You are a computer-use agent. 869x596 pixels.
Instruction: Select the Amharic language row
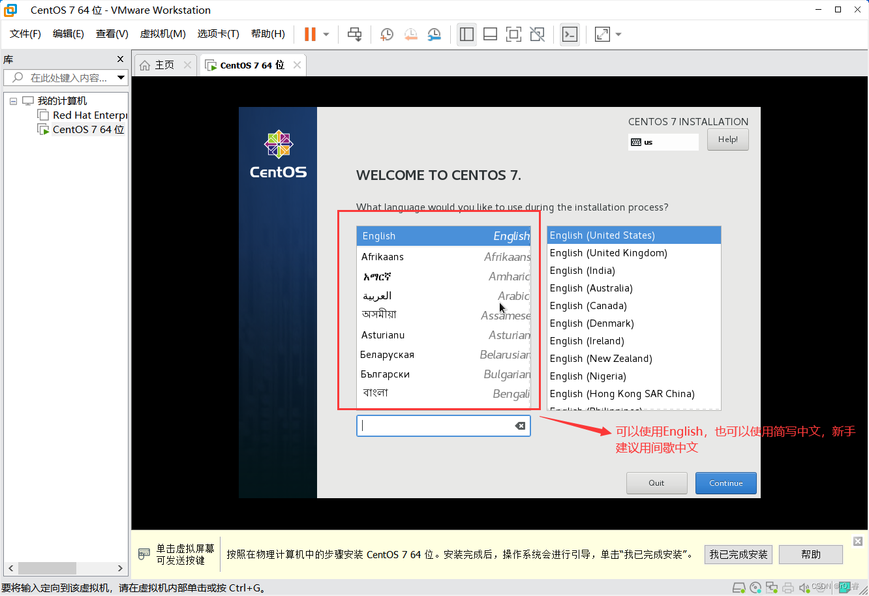(444, 276)
